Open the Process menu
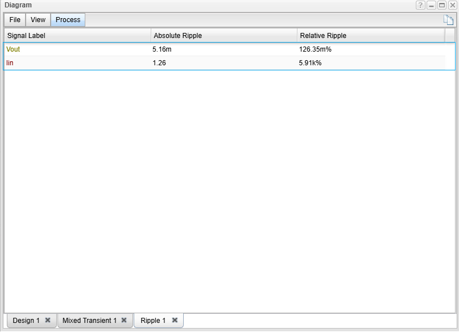The height and width of the screenshot is (332, 459). pos(68,20)
